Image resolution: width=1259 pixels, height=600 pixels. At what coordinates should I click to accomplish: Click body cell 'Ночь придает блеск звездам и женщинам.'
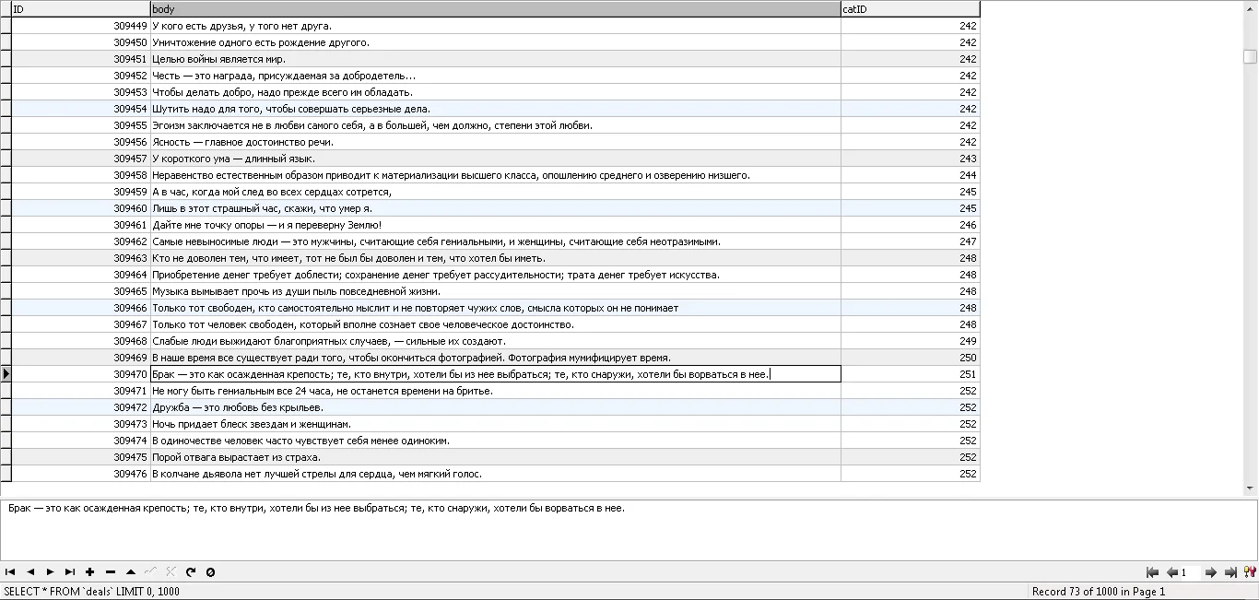point(496,424)
